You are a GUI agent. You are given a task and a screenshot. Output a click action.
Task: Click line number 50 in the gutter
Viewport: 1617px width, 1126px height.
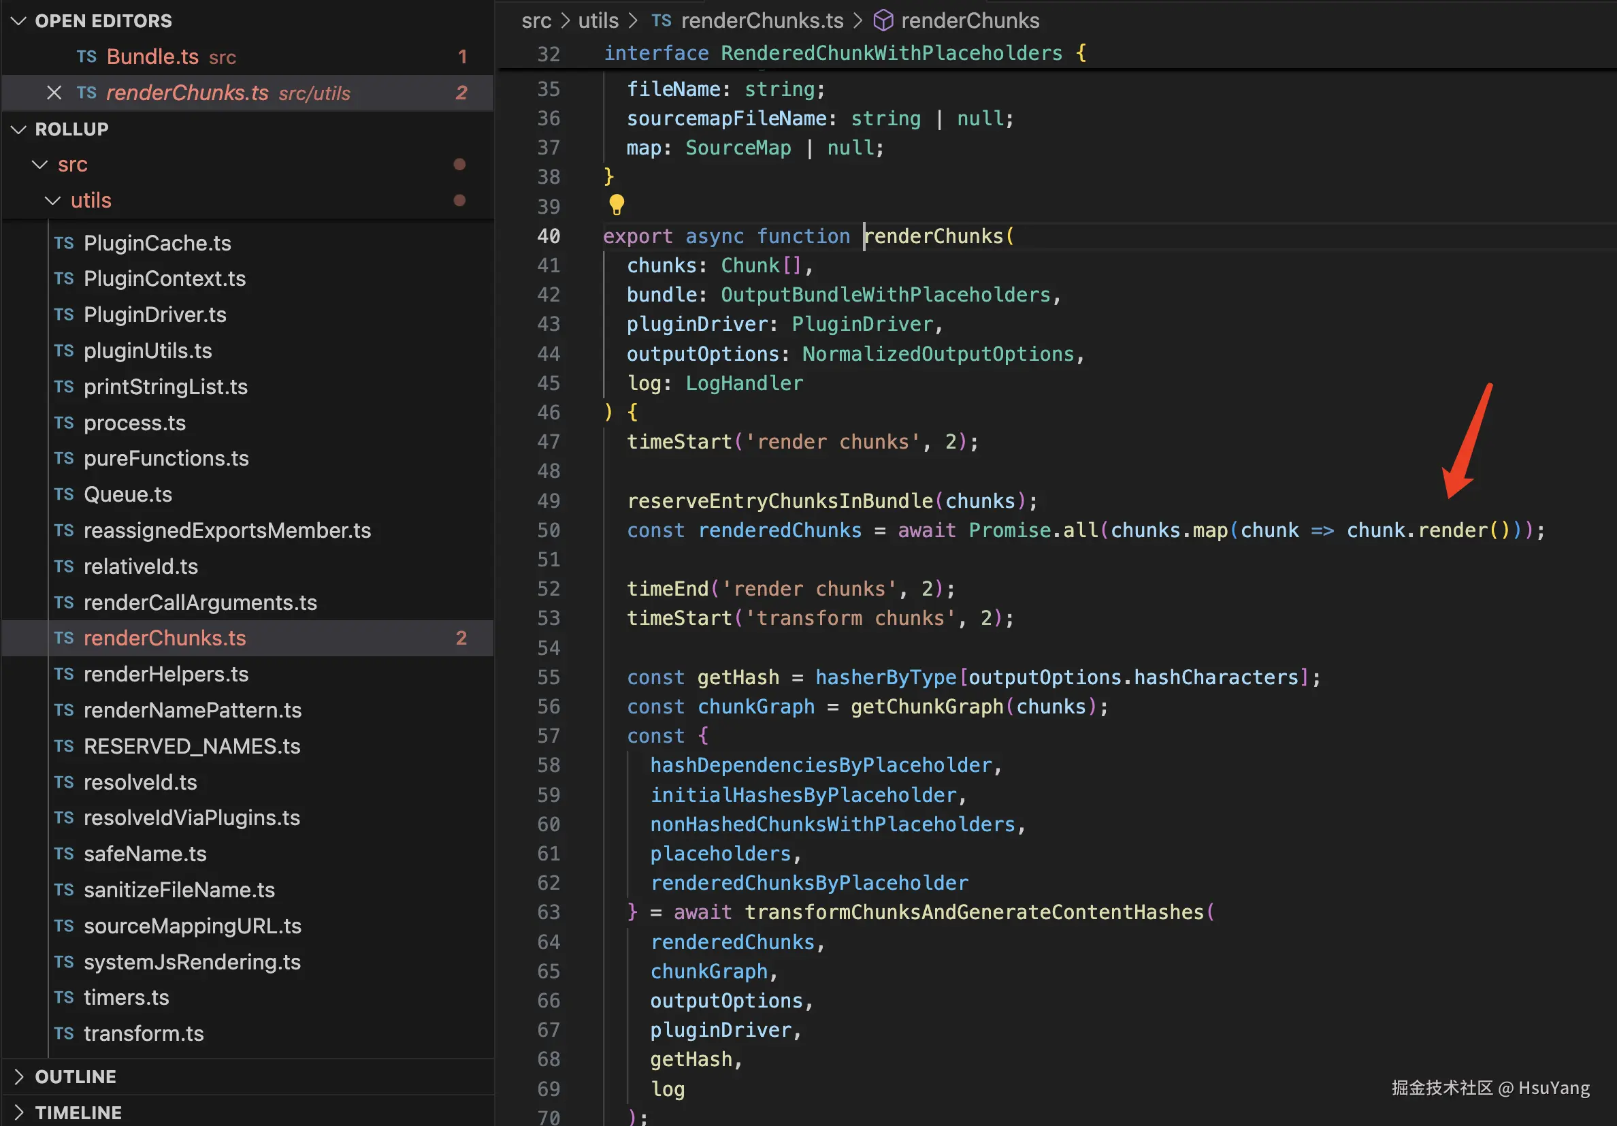coord(548,530)
